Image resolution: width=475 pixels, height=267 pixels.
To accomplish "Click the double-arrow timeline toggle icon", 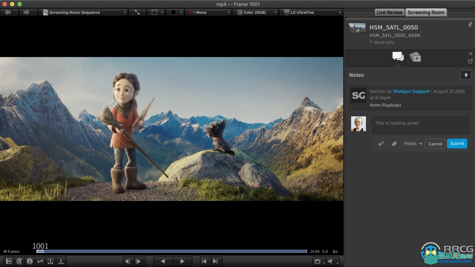I will click(x=40, y=261).
